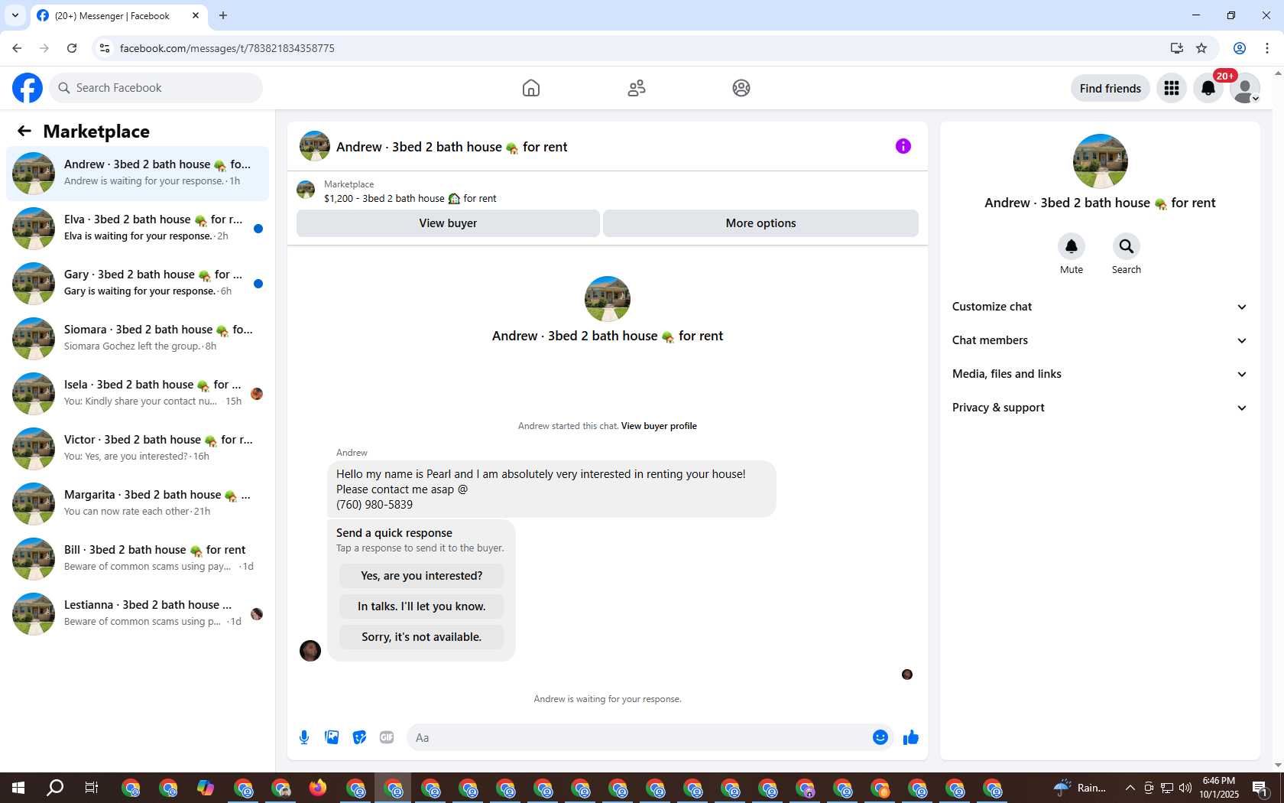Click the Find friends button

click(1110, 88)
